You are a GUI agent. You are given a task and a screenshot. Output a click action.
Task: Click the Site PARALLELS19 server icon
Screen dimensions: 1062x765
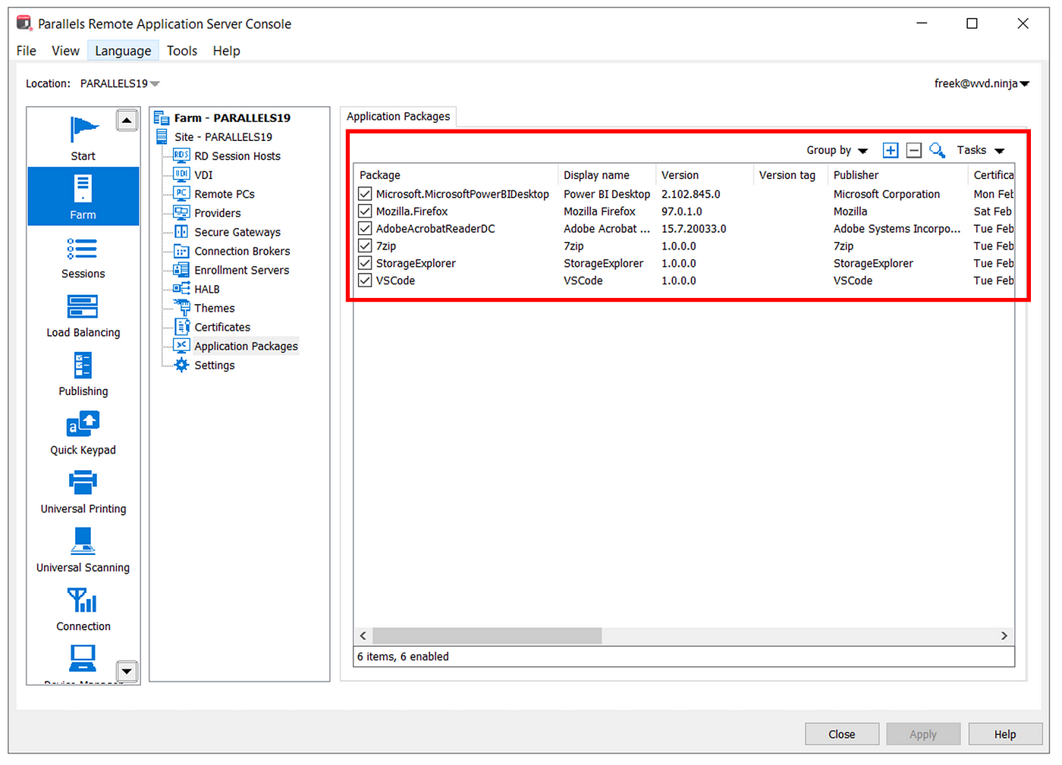[x=162, y=136]
